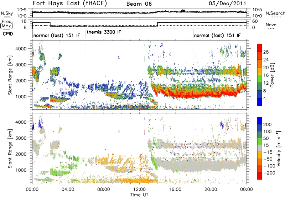Click the '08:00' time tick label
Image resolution: width=285 pixels, height=197 pixels.
pyautogui.click(x=104, y=190)
